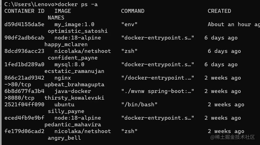Select the java-docker image entry
The image size is (260, 145).
click(72, 91)
